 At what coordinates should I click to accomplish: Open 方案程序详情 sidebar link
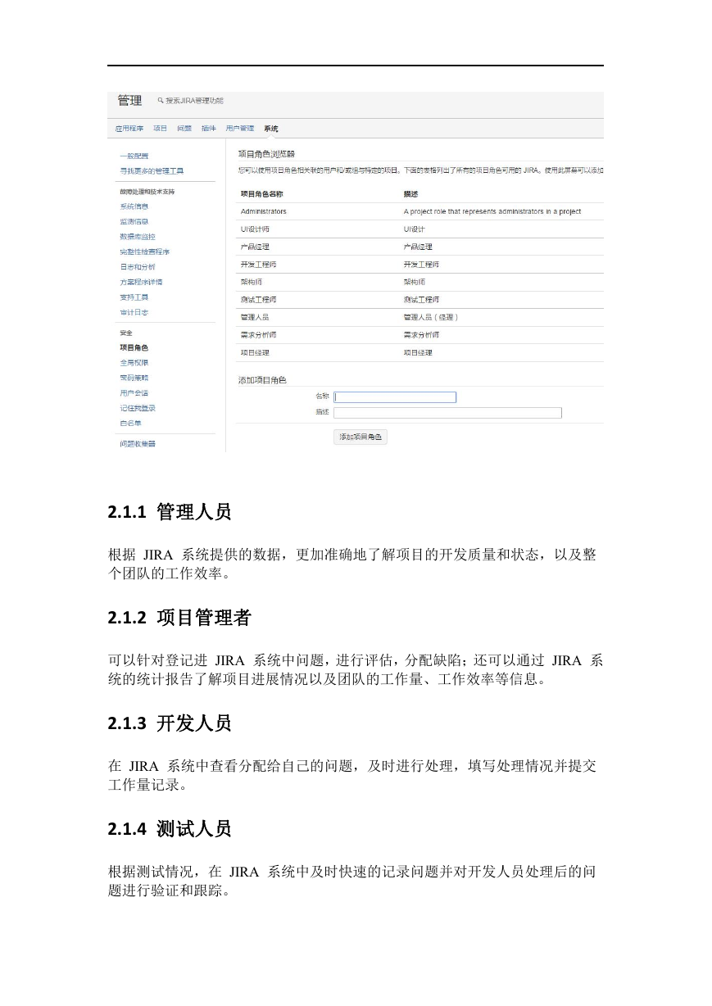click(x=141, y=282)
